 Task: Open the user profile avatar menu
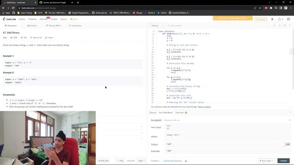click(288, 19)
